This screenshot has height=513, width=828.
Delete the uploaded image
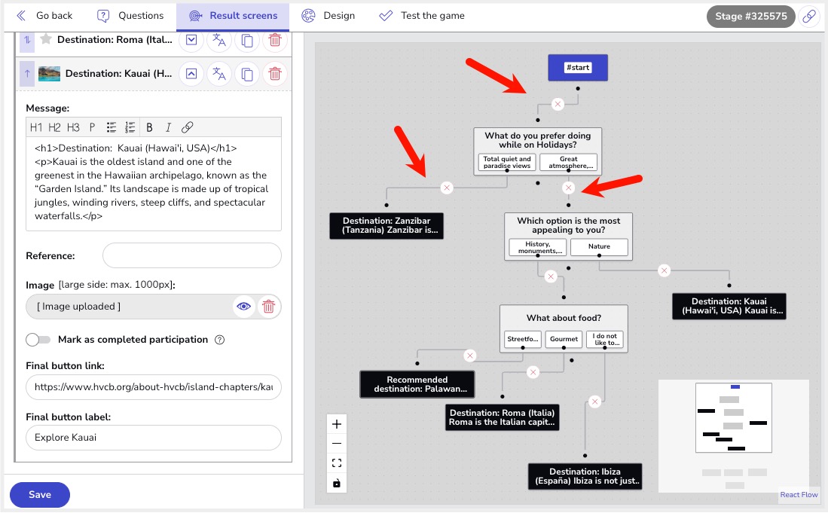pyautogui.click(x=269, y=307)
